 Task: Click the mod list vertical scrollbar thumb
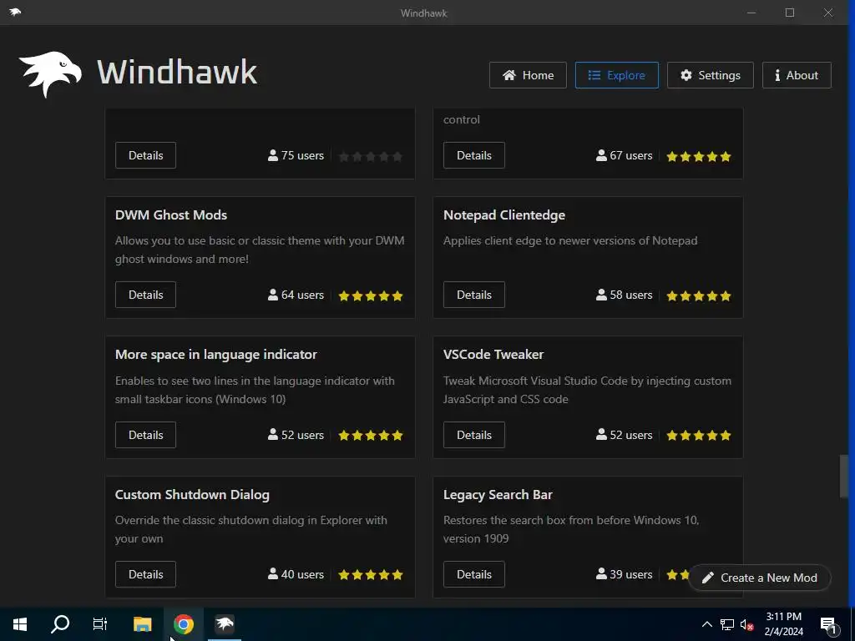(844, 475)
